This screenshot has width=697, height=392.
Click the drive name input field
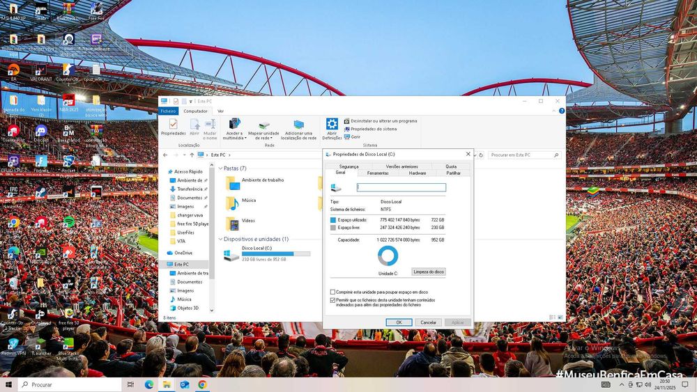pyautogui.click(x=401, y=187)
